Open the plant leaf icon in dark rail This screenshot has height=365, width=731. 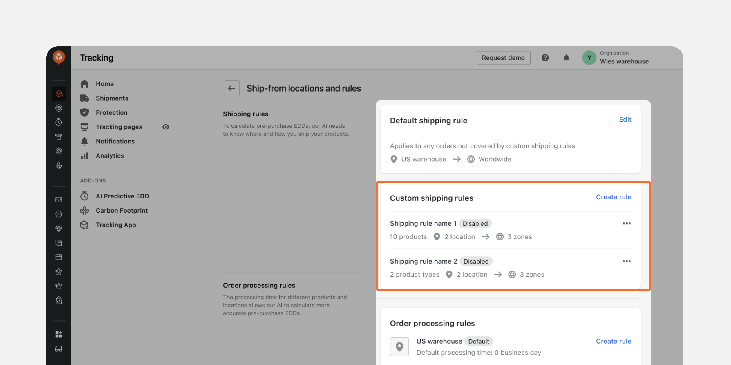pos(59,165)
